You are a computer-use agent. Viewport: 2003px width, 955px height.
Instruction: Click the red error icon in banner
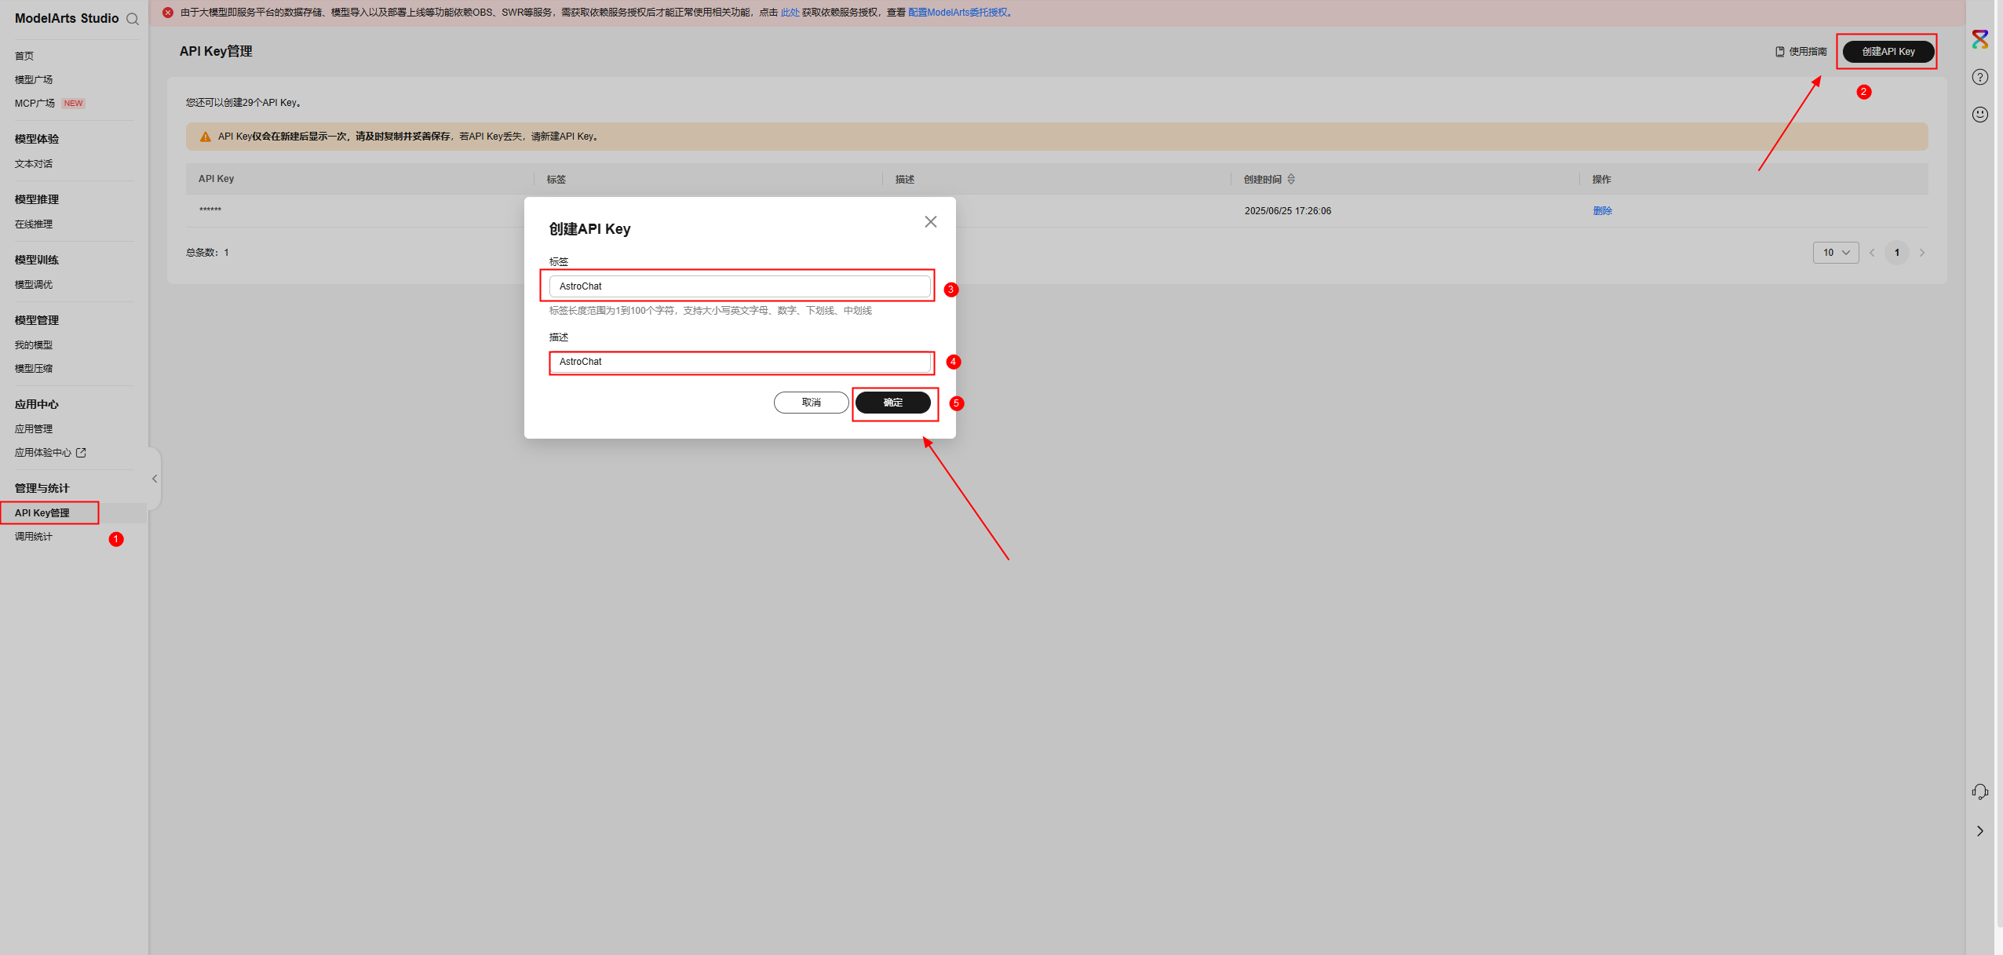[x=168, y=13]
